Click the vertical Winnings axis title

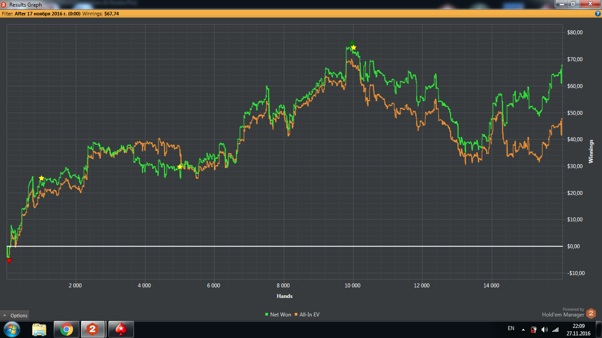point(591,151)
